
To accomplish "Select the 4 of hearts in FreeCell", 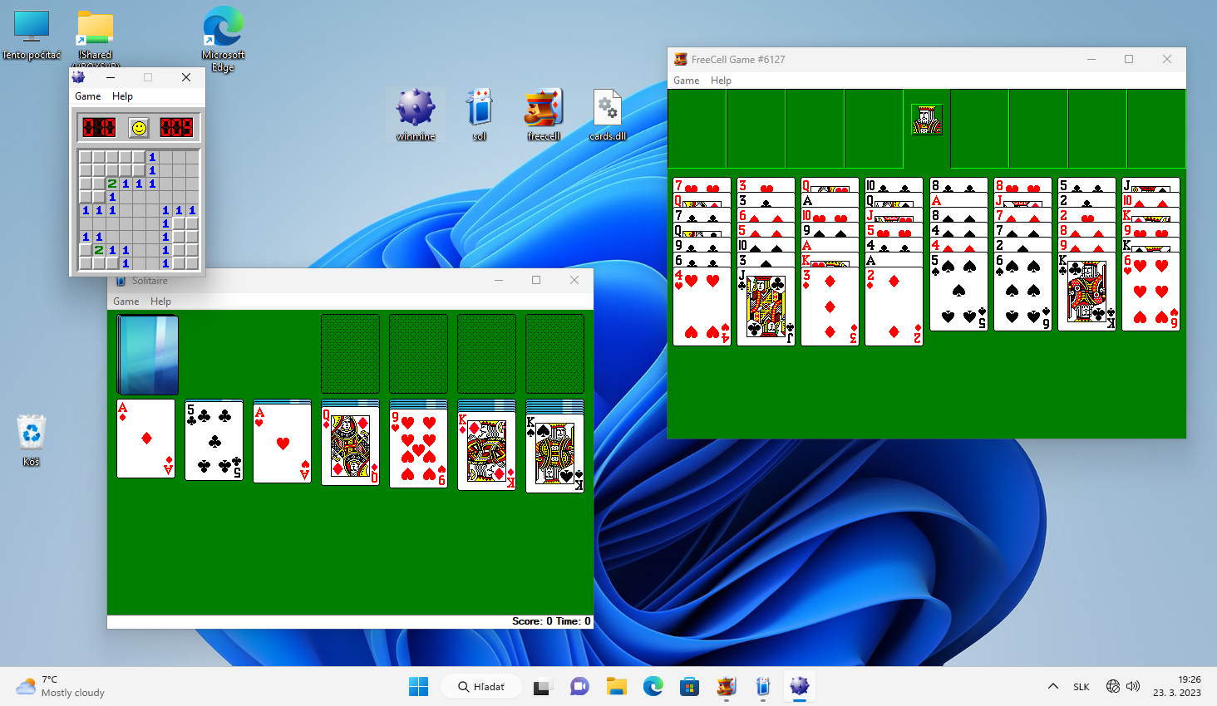I will click(702, 307).
